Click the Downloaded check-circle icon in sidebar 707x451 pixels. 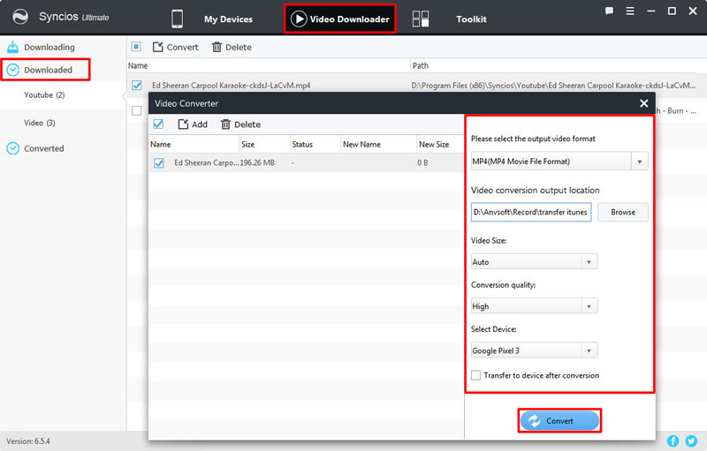[x=13, y=70]
